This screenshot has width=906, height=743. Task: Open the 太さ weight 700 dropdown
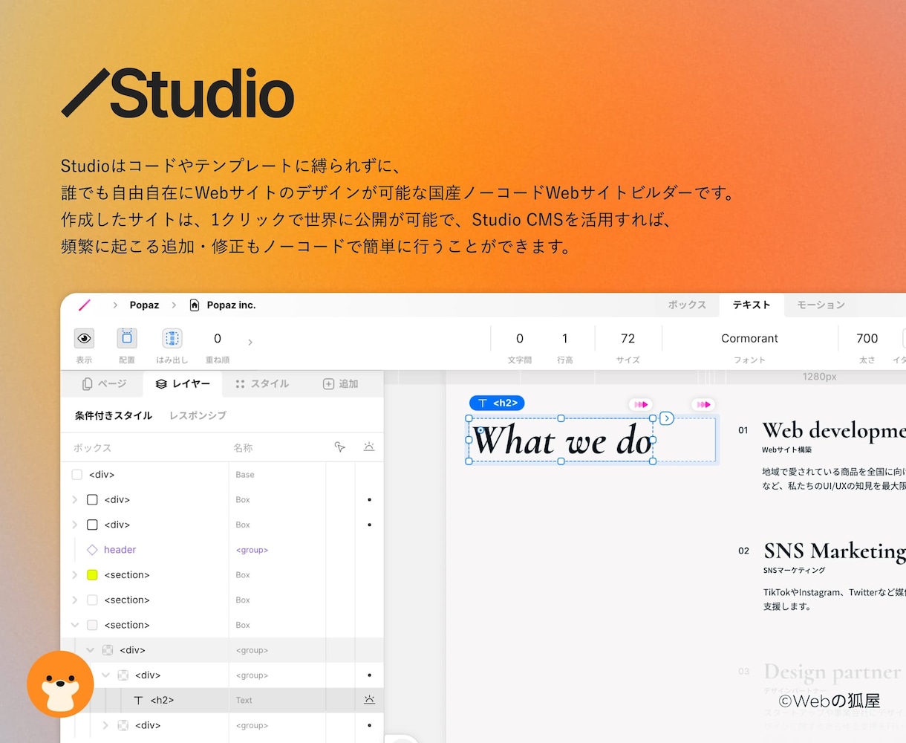(867, 339)
